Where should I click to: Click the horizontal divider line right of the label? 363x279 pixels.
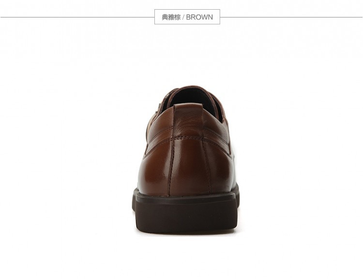point(291,17)
